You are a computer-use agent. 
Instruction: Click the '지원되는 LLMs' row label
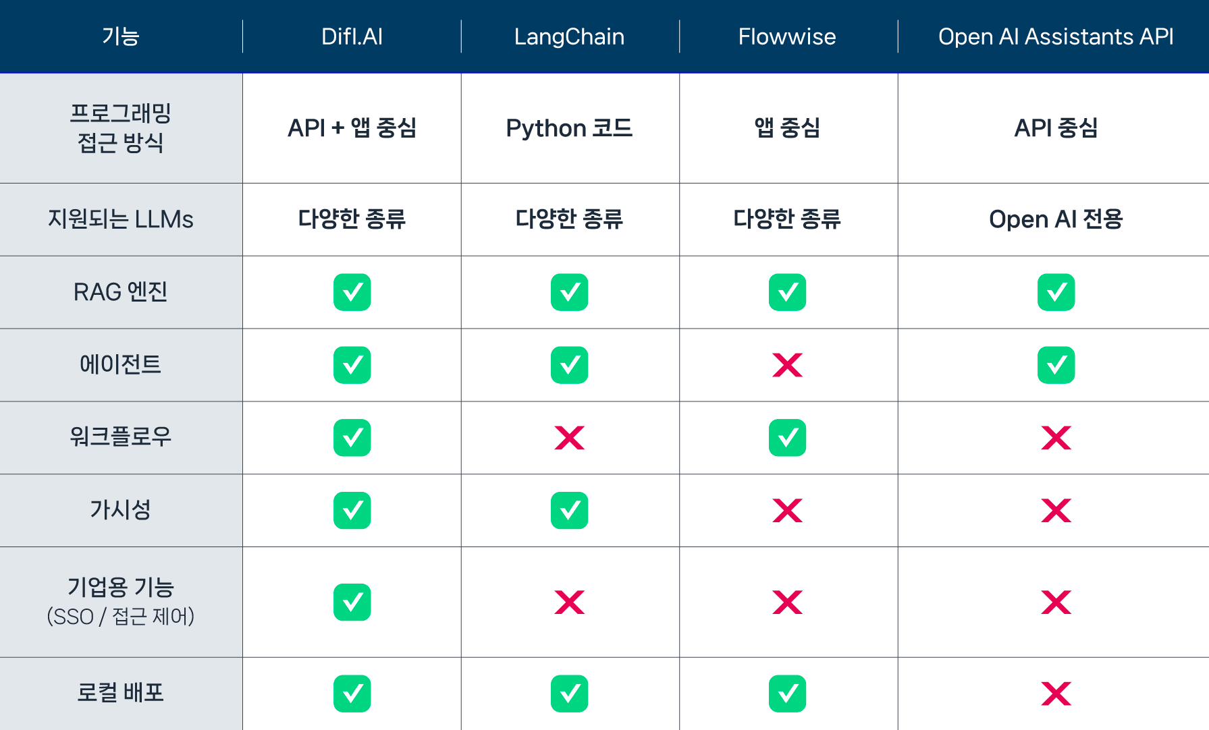(121, 219)
